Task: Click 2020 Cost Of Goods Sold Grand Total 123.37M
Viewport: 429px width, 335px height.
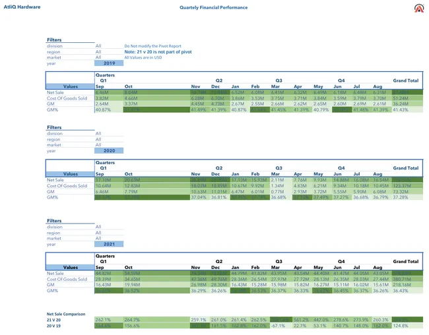Action: (x=407, y=186)
